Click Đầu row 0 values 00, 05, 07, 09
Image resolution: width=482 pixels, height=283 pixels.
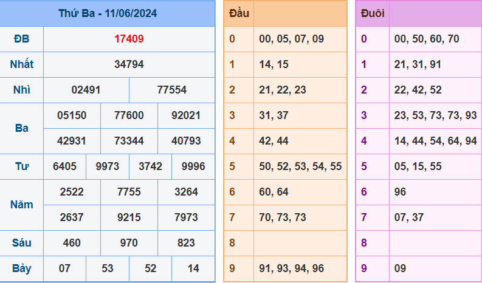pyautogui.click(x=291, y=39)
